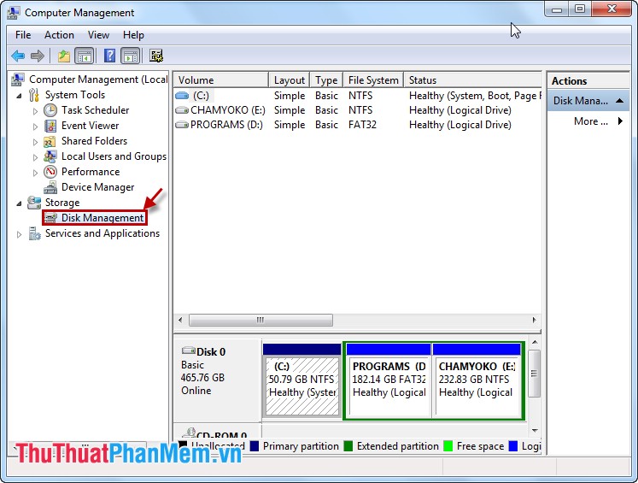Select Device Manager in the tree
The image size is (638, 483).
[97, 187]
